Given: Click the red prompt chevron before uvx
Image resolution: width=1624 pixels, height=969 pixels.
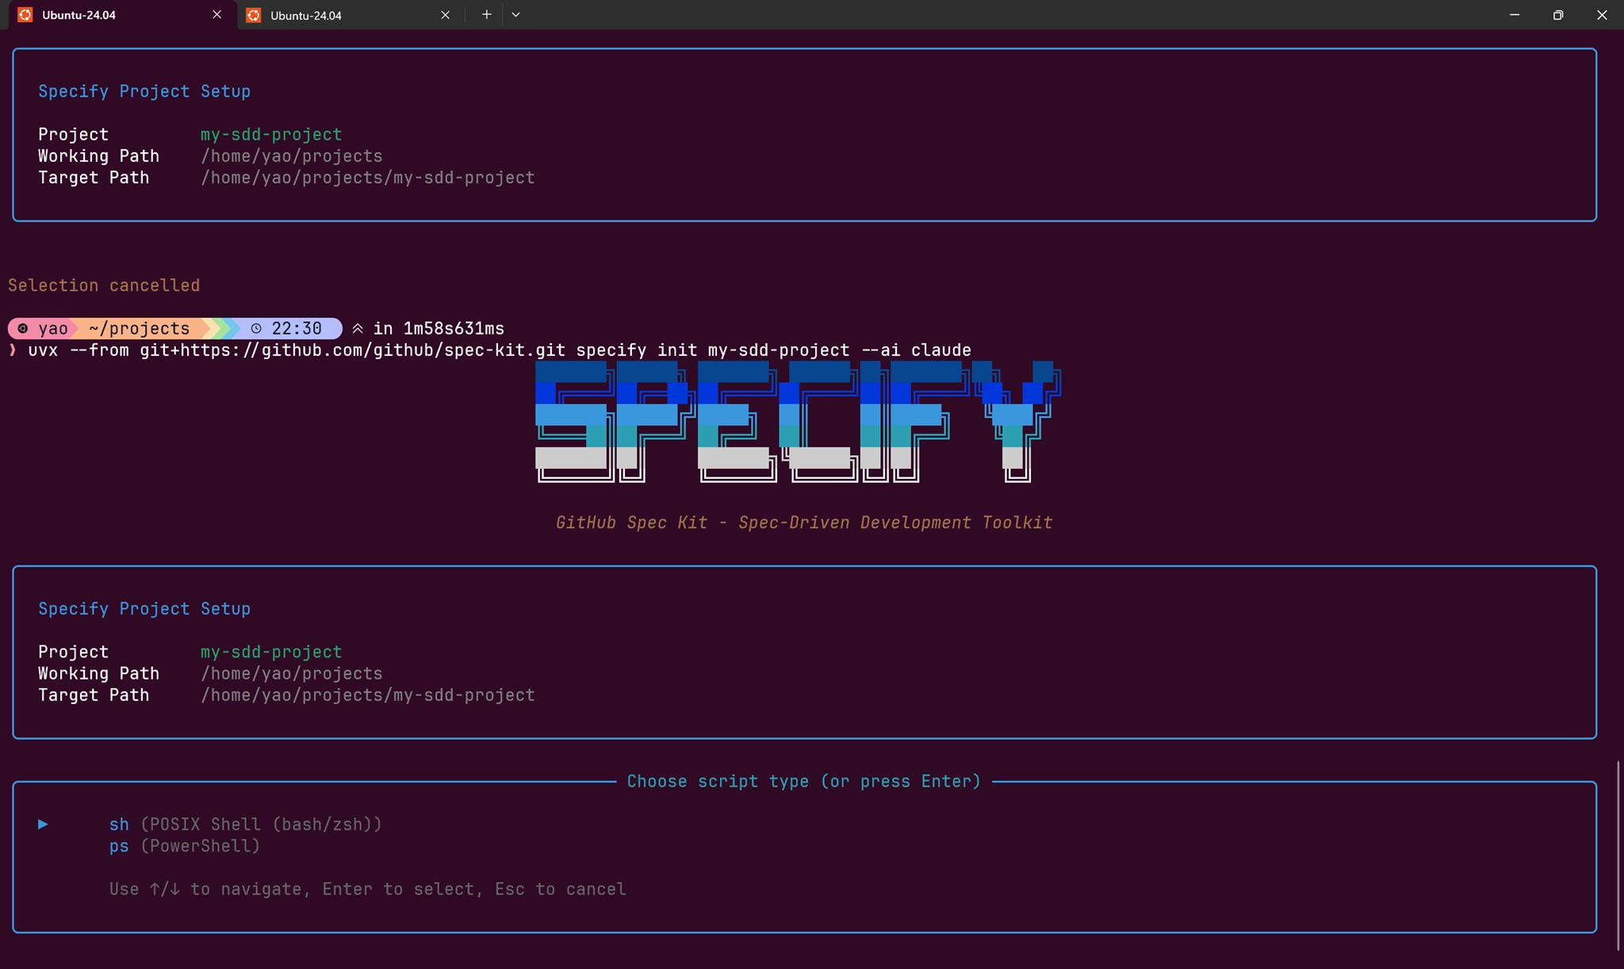Looking at the screenshot, I should point(13,350).
